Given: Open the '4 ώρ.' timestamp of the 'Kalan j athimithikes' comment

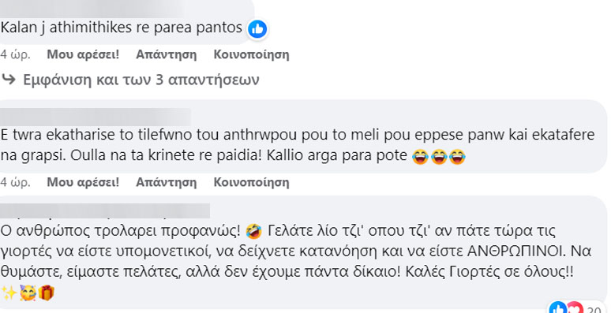Looking at the screenshot, I should (16, 54).
